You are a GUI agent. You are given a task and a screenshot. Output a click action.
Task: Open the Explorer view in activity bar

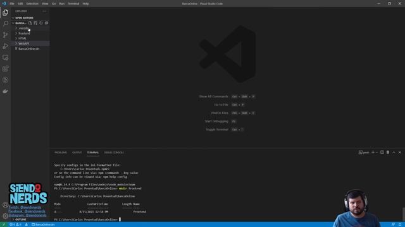6,13
